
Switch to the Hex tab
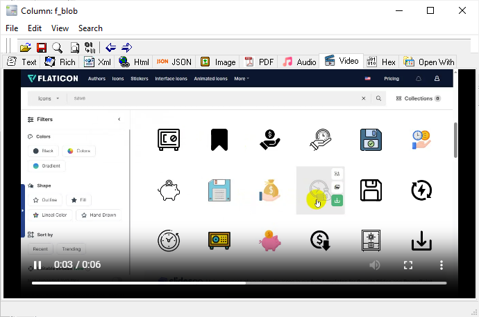[x=381, y=62]
